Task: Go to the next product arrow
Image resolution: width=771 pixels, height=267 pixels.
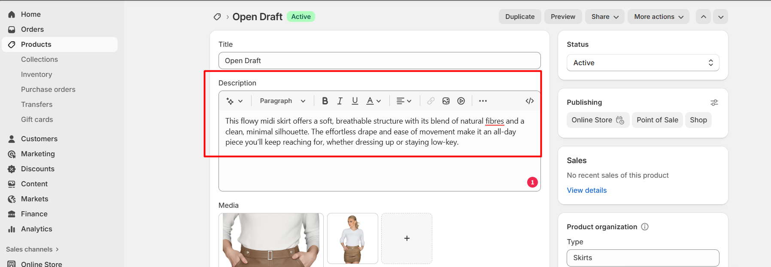Action: click(721, 17)
